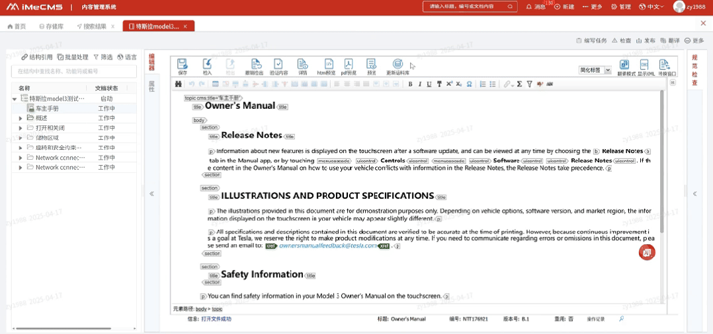Screen dimensions: 713x334
Task: Expand the 储物区域 folder
Action: (21, 138)
